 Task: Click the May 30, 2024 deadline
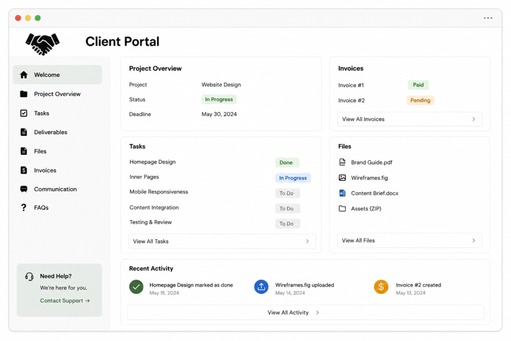tap(219, 114)
